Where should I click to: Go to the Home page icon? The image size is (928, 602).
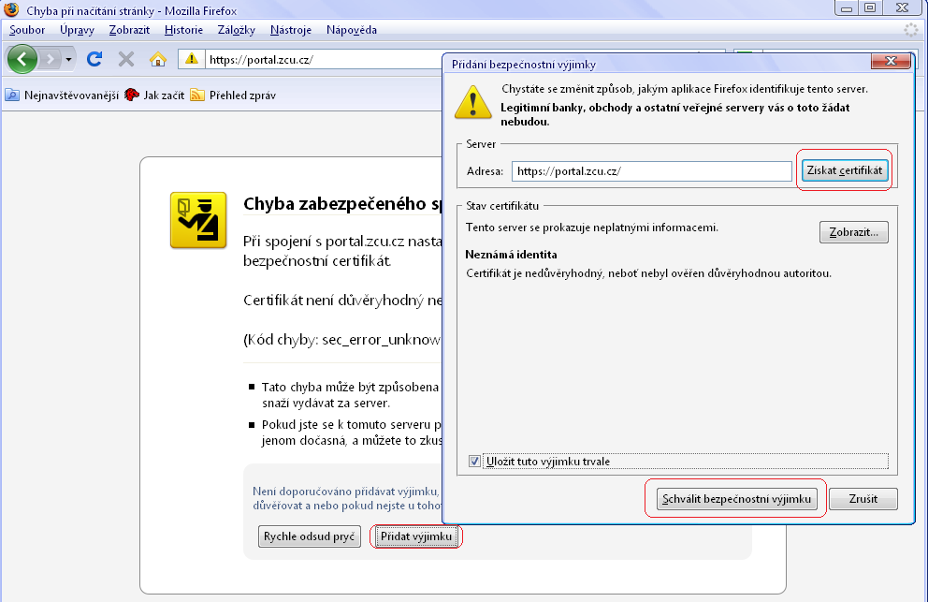click(158, 59)
